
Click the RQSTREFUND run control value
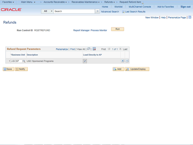[x=42, y=30]
